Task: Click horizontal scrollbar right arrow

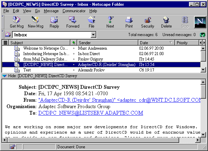Action: tap(198, 140)
